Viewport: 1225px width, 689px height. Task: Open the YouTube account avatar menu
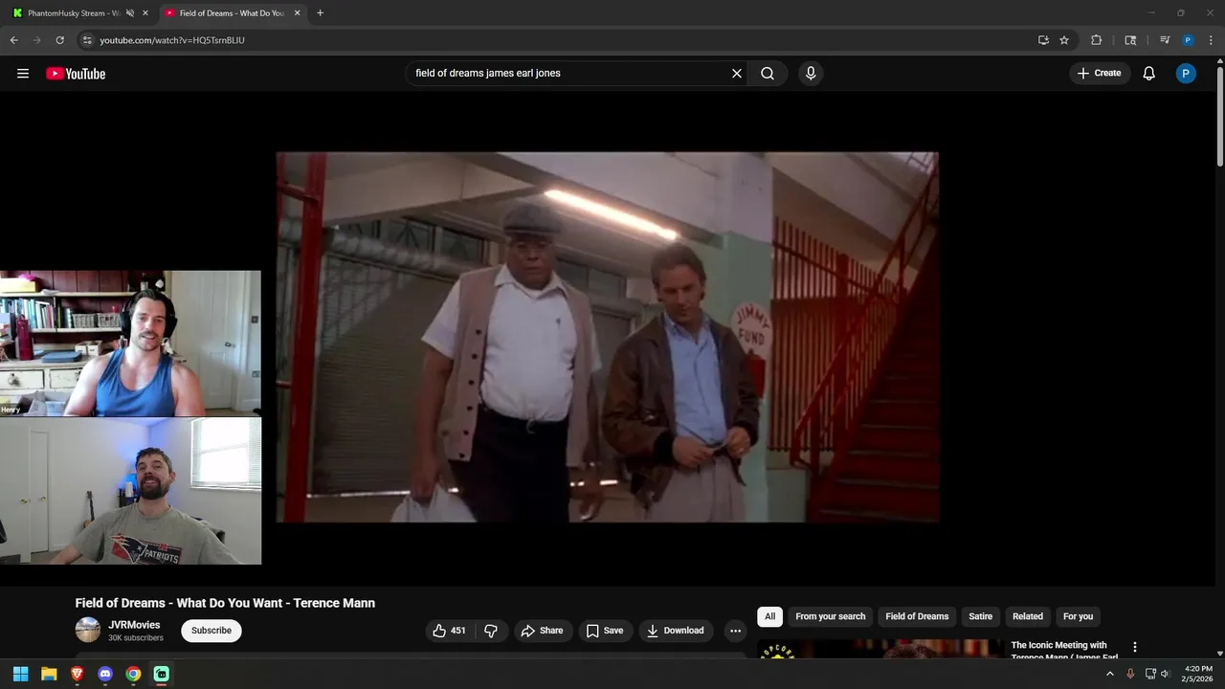tap(1186, 74)
